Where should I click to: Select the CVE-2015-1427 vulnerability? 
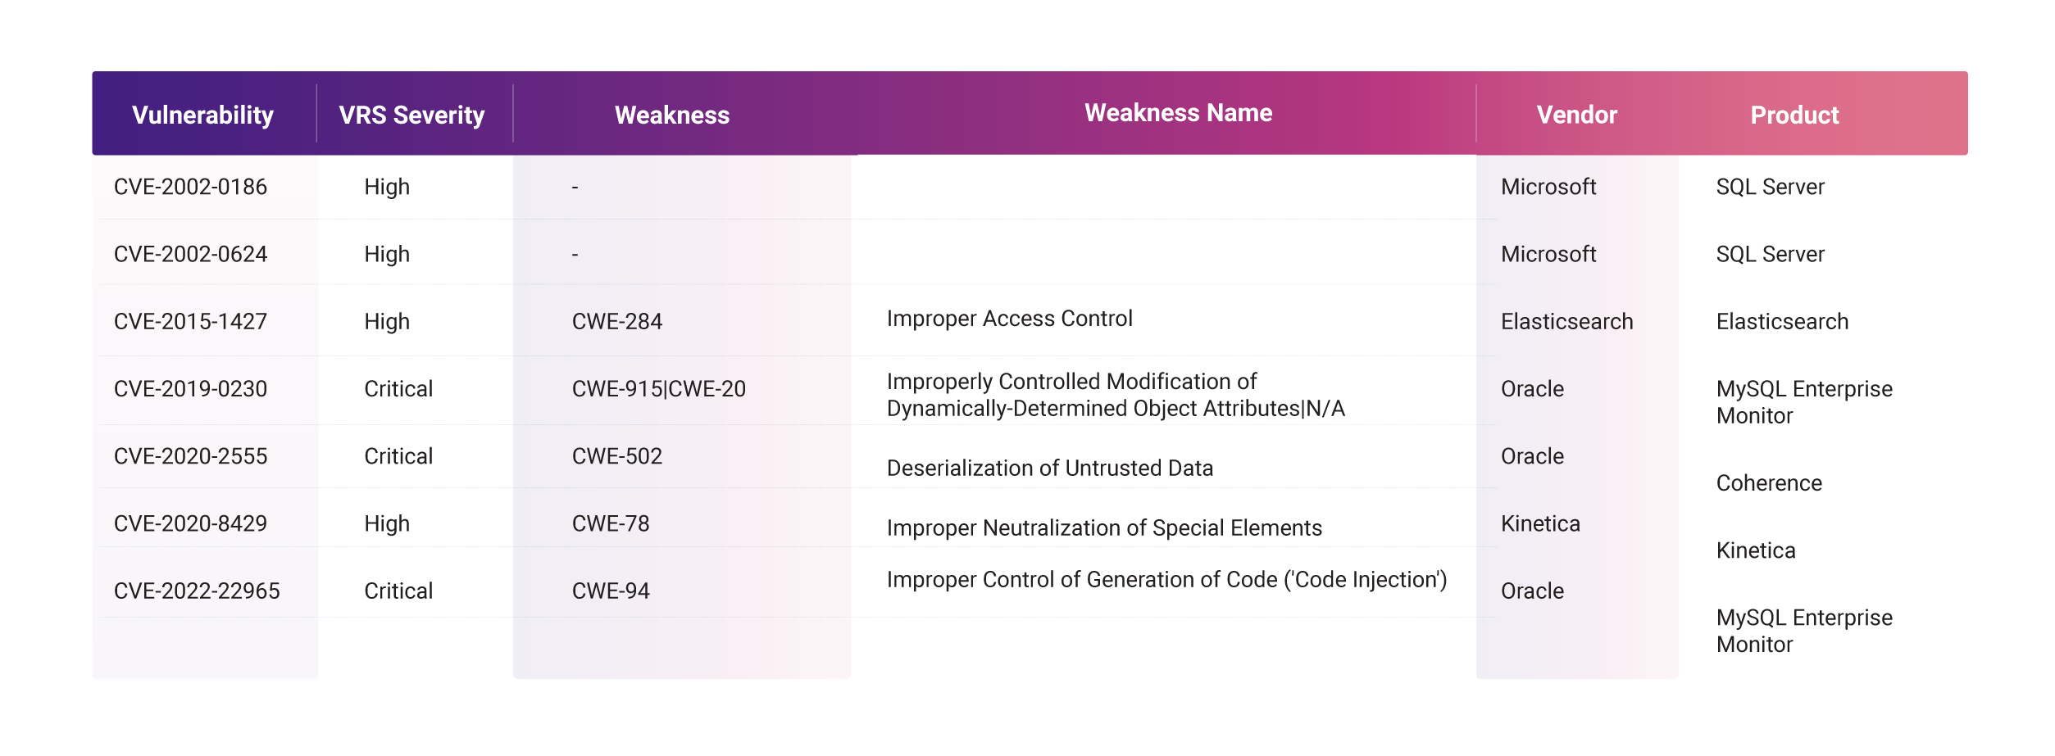pyautogui.click(x=190, y=321)
